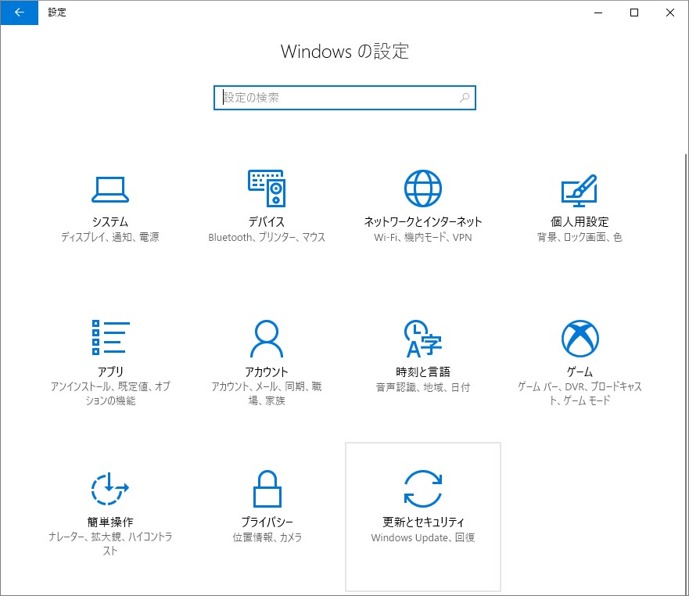
Task: Click the 更新とセキュリティ label
Action: (423, 522)
